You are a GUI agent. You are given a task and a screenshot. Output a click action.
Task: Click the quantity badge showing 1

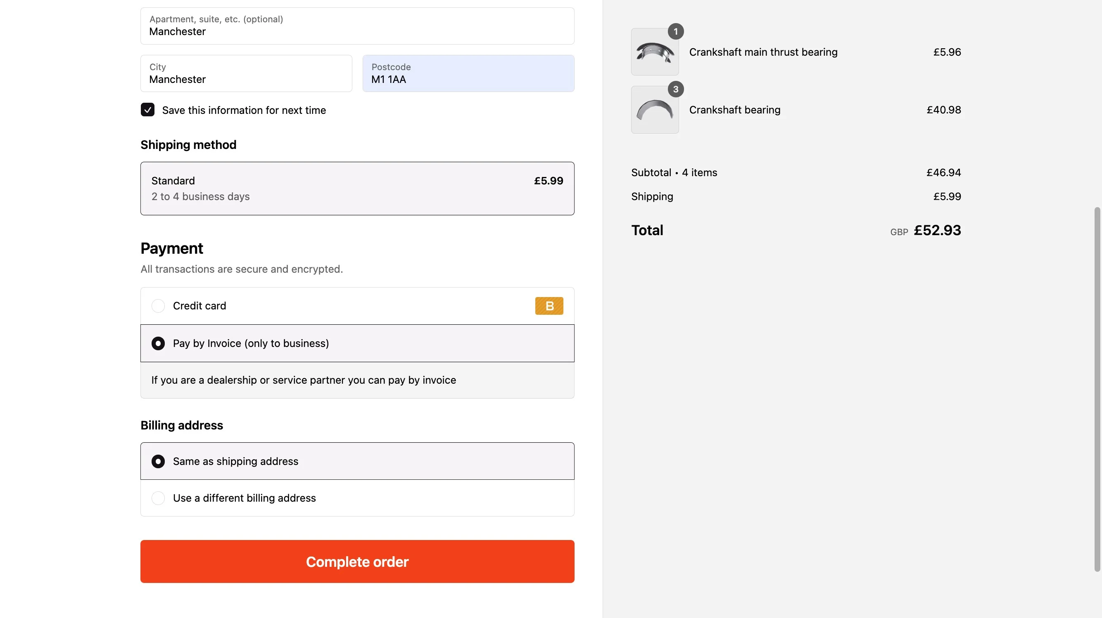tap(675, 31)
